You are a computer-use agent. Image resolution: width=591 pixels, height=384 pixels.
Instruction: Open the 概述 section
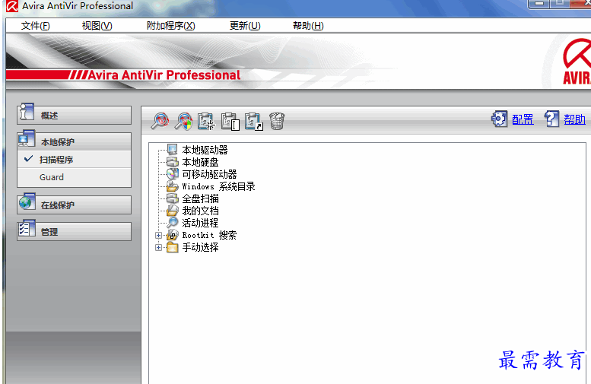click(75, 116)
